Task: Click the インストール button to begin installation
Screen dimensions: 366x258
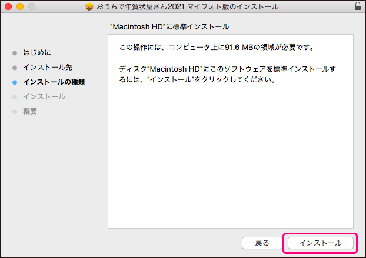Action: click(321, 243)
